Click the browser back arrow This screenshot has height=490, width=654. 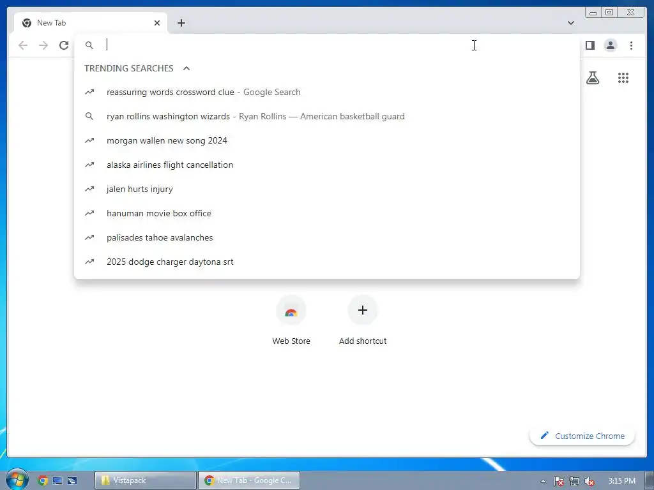point(23,45)
